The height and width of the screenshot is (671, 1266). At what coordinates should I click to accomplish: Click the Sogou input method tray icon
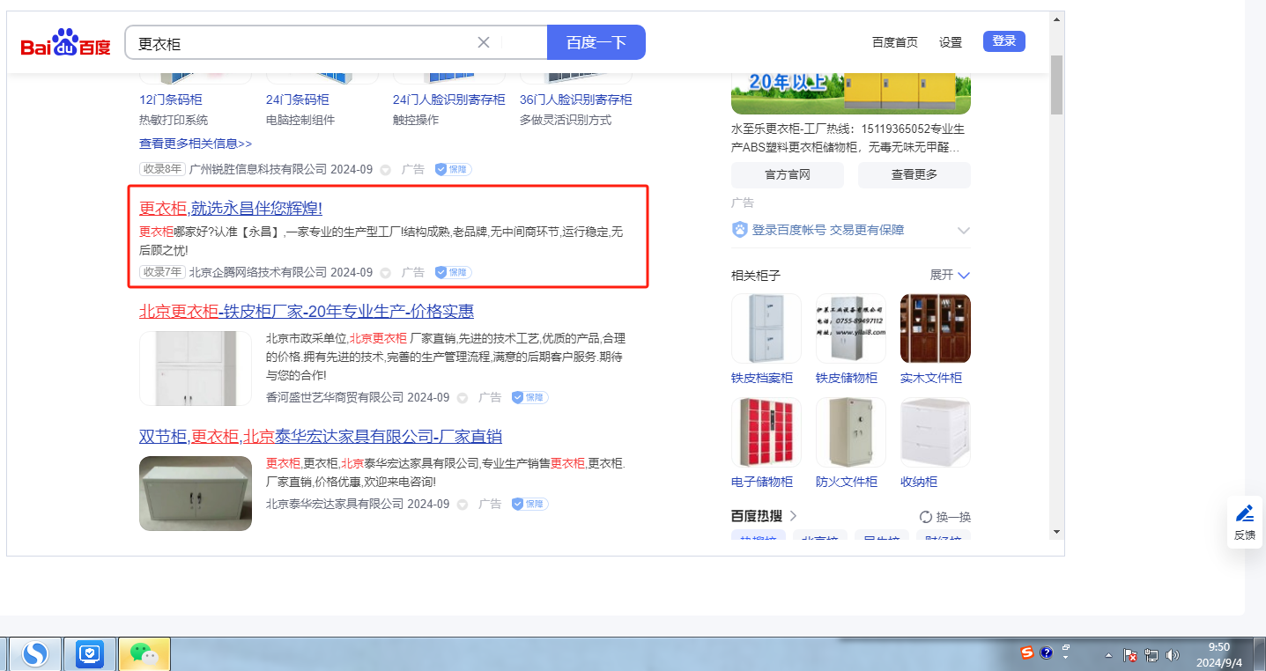[x=1027, y=653]
